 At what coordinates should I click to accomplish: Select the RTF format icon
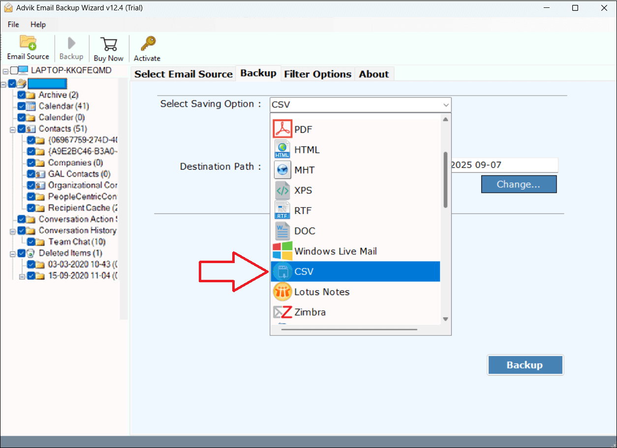pos(282,210)
